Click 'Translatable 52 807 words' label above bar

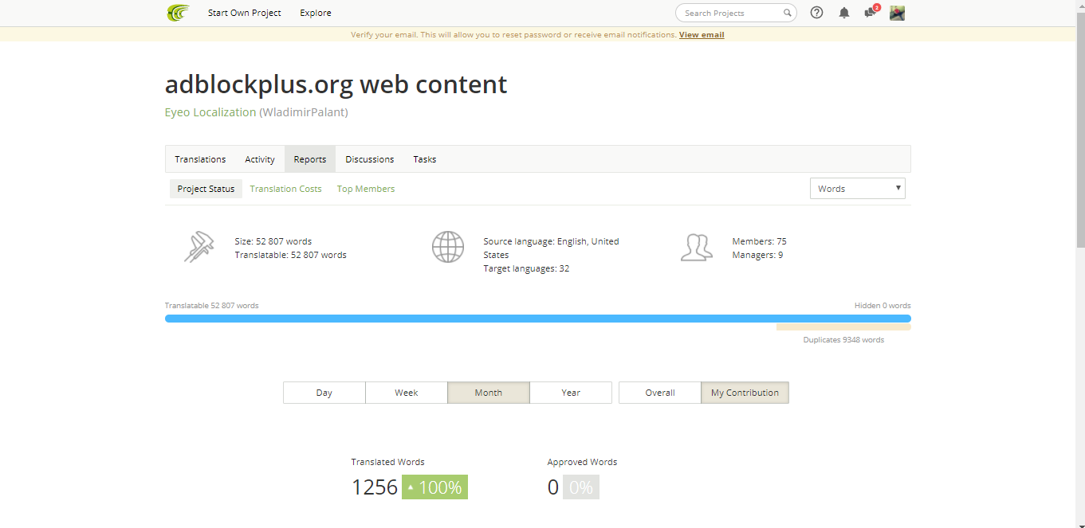click(212, 306)
